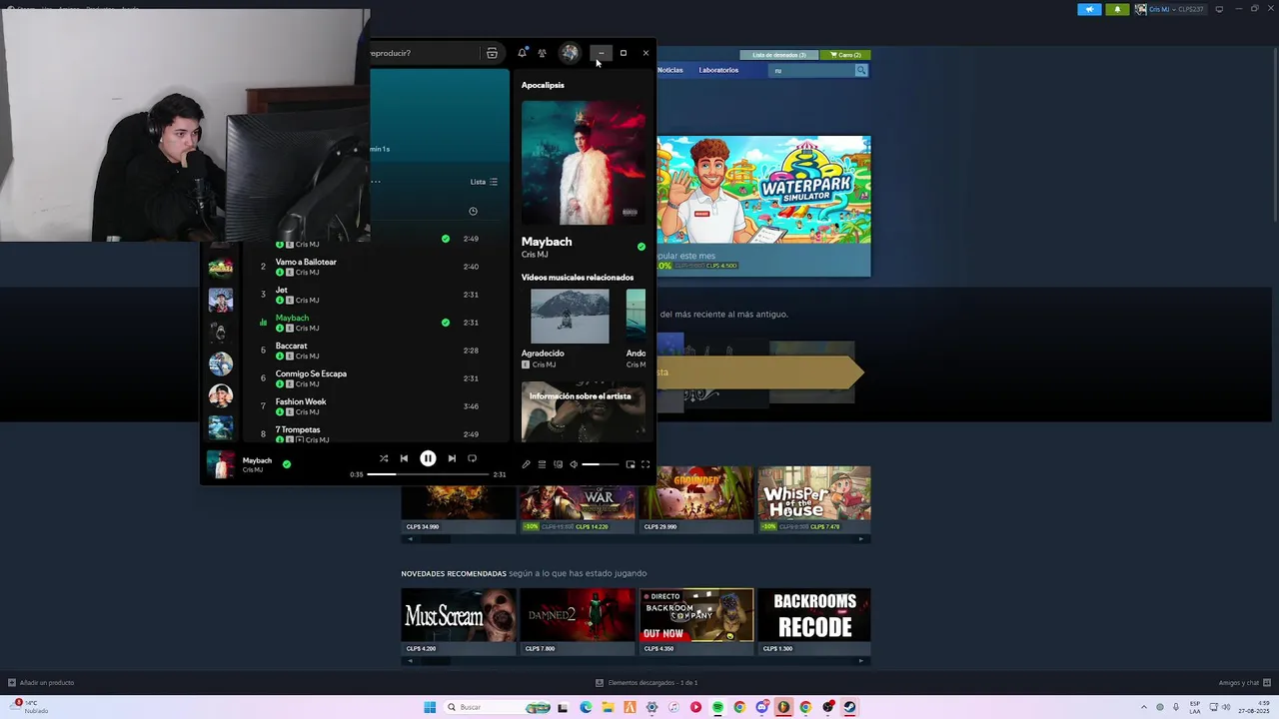Open Spotify notifications bell
1279x719 pixels.
click(522, 53)
